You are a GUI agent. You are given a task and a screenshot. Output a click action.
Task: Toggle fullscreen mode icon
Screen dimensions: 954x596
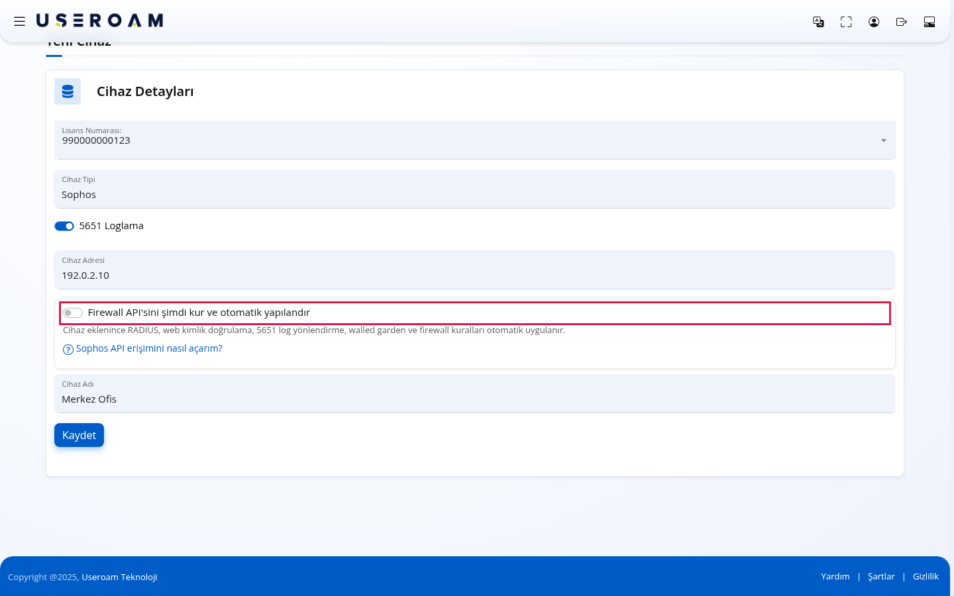(x=846, y=22)
